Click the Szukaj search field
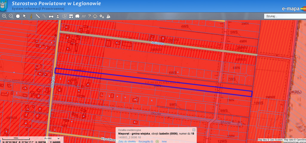 [284, 16]
